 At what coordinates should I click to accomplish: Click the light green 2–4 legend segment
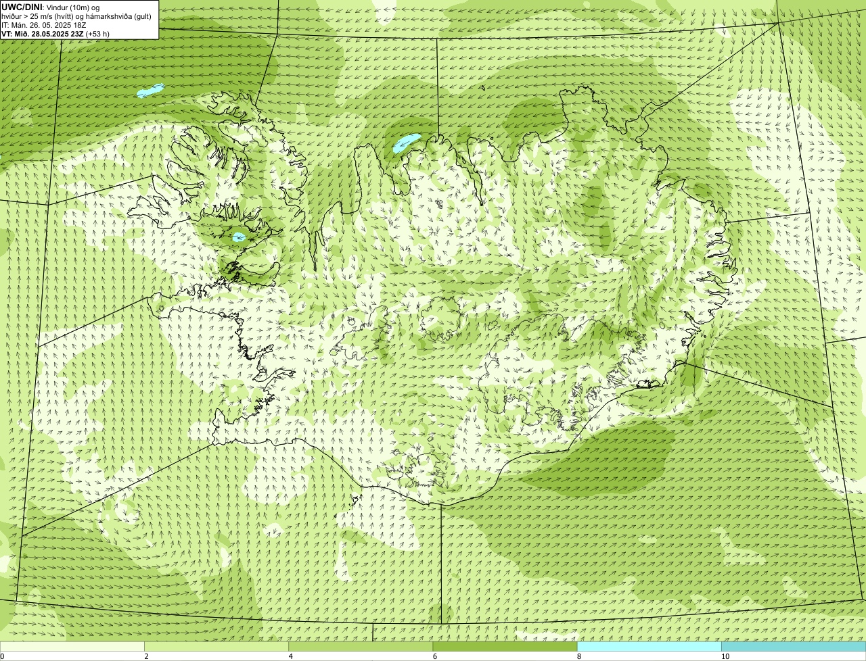[216, 646]
